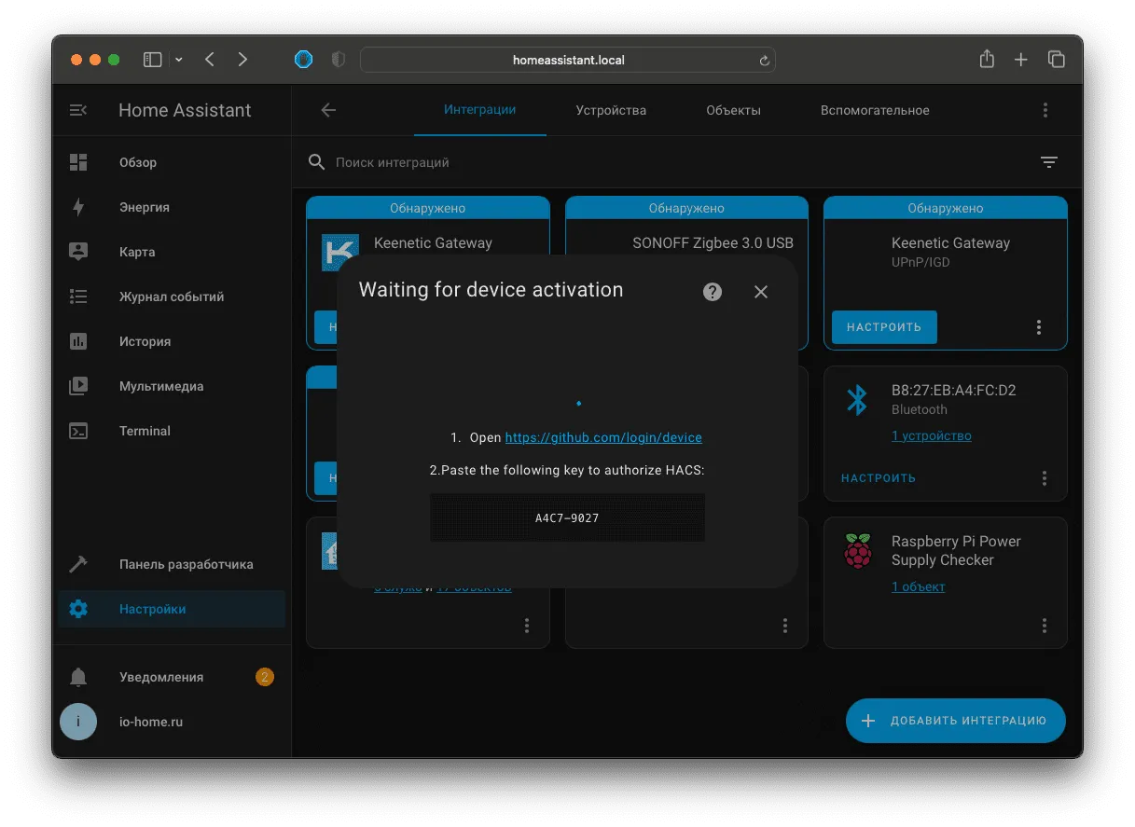Image resolution: width=1135 pixels, height=827 pixels.
Task: Click the Raspberry Pi logo icon
Action: (x=857, y=551)
